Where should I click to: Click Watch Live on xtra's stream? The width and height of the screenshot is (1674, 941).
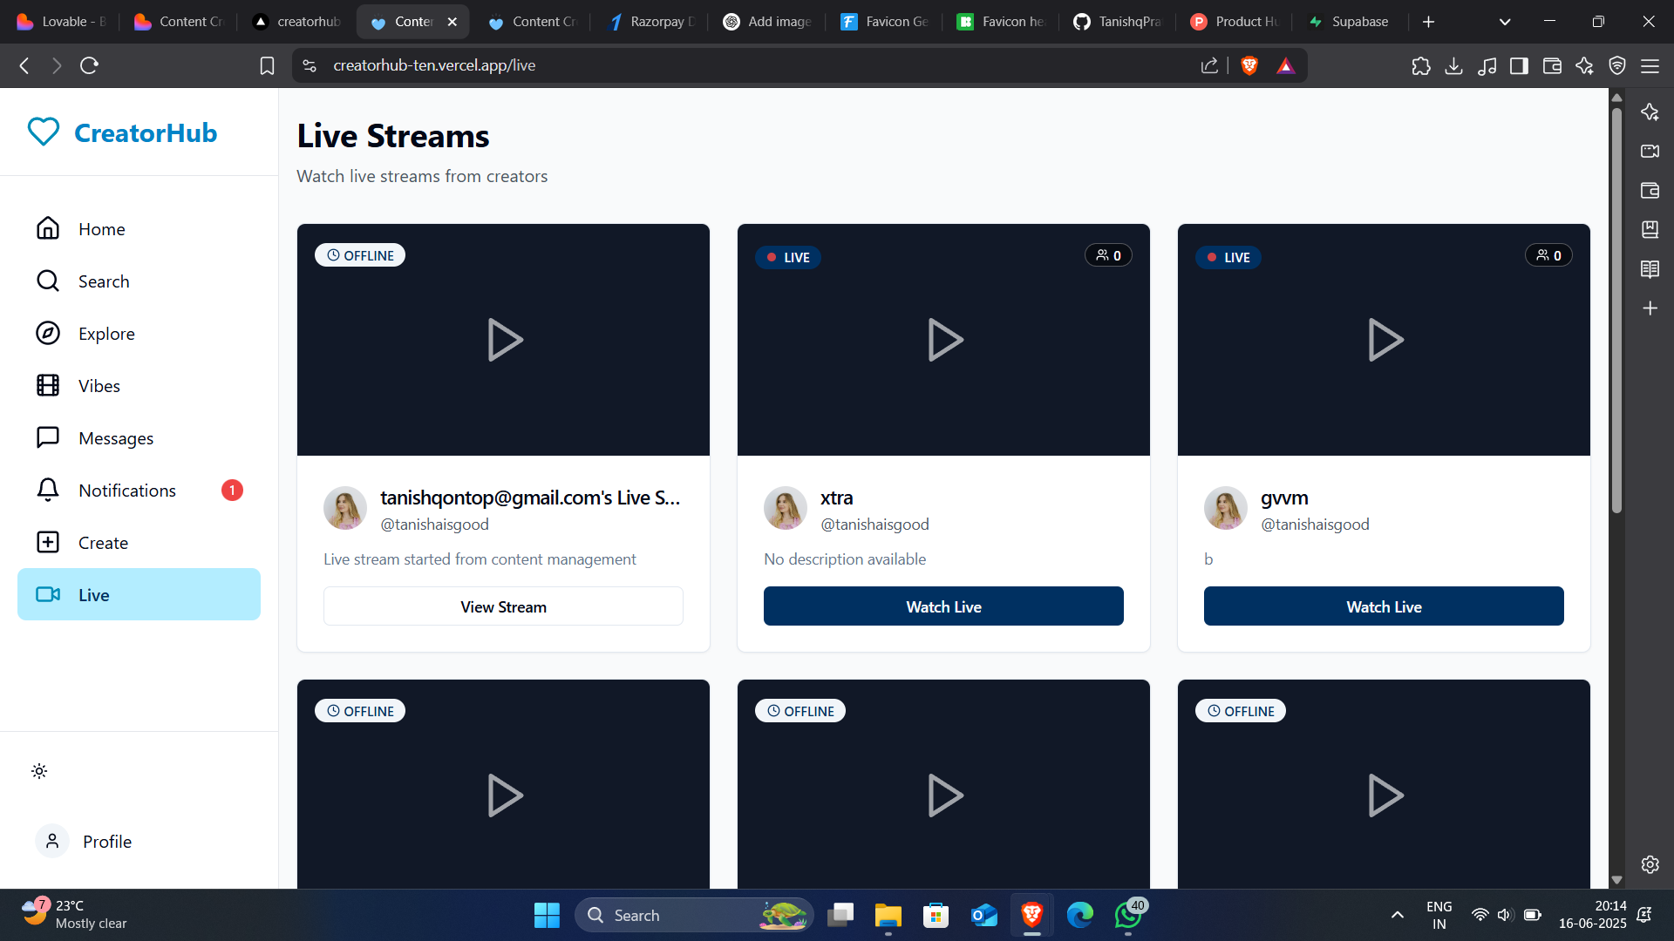point(943,606)
